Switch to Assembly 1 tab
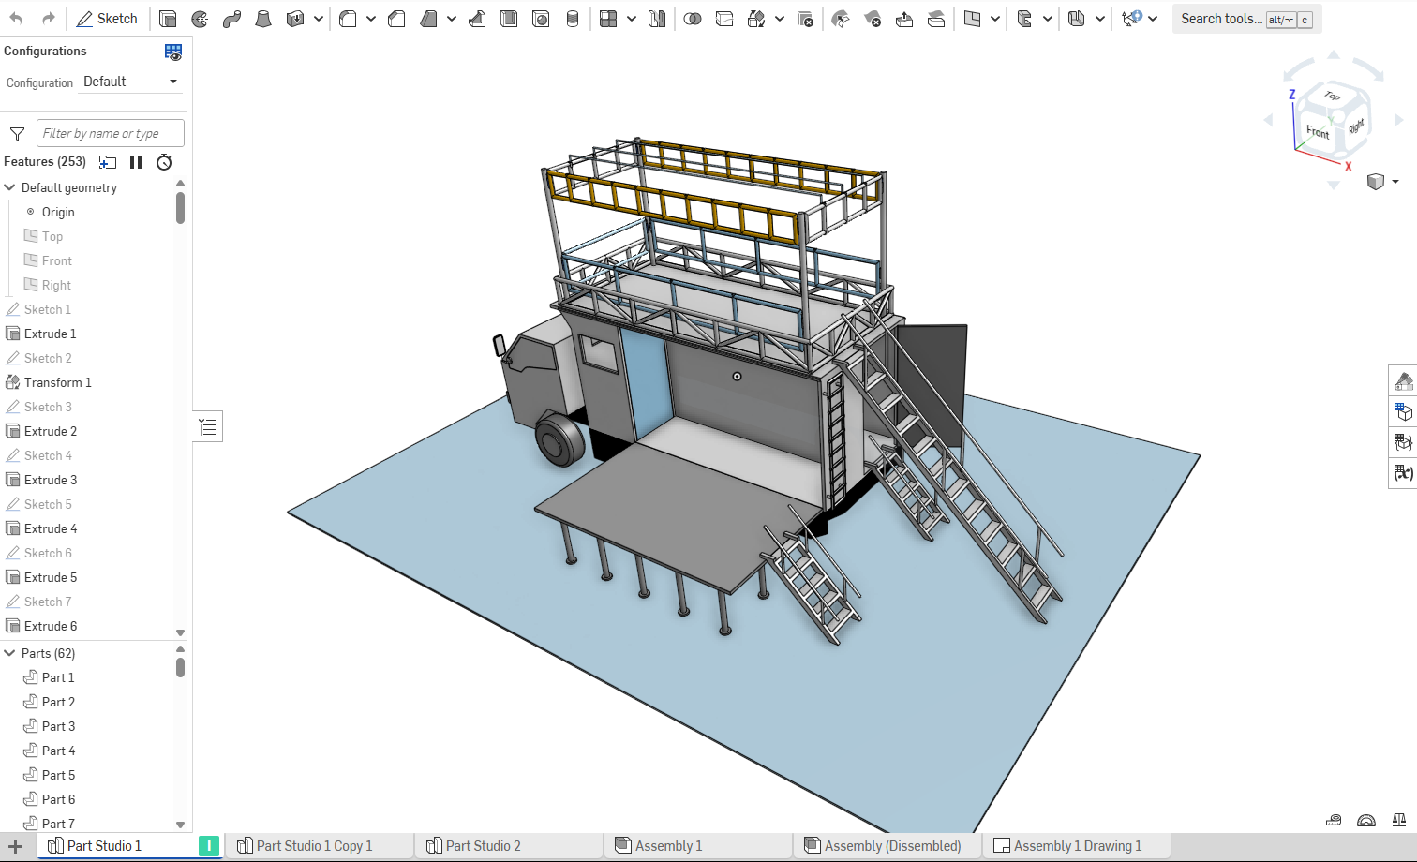 coord(667,846)
